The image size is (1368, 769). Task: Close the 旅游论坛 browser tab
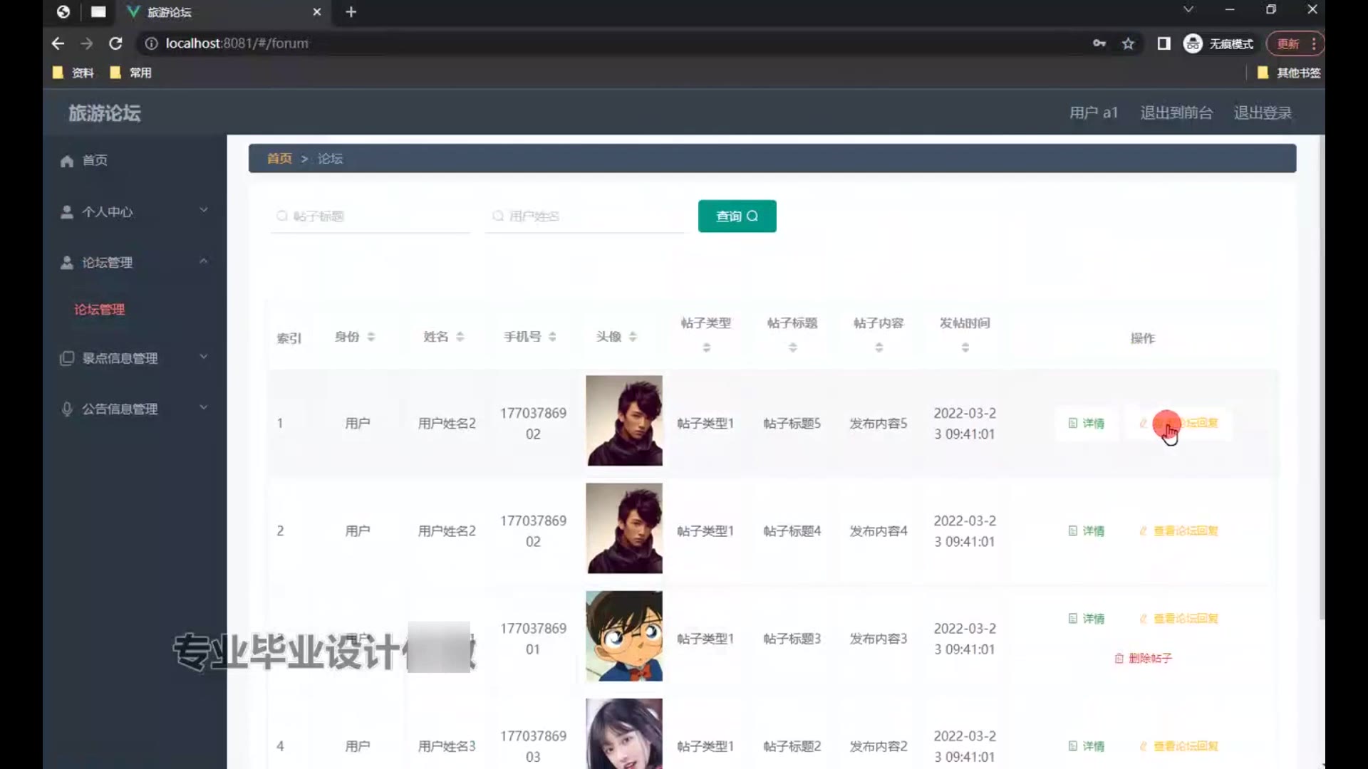click(317, 11)
